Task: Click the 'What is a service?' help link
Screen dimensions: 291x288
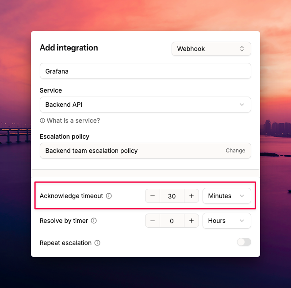Action: click(x=73, y=121)
